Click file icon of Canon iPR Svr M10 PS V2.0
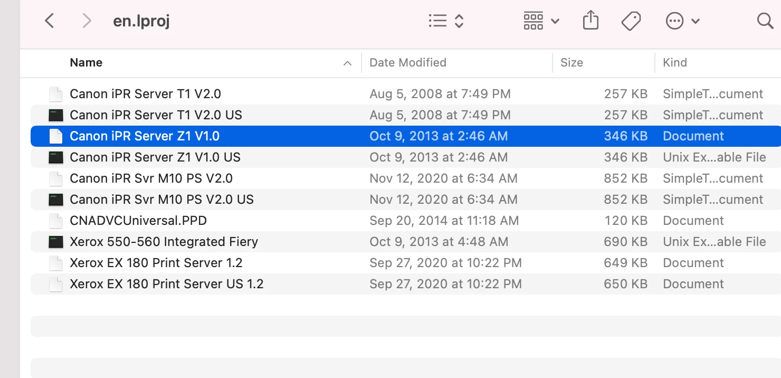Image resolution: width=781 pixels, height=378 pixels. click(55, 178)
